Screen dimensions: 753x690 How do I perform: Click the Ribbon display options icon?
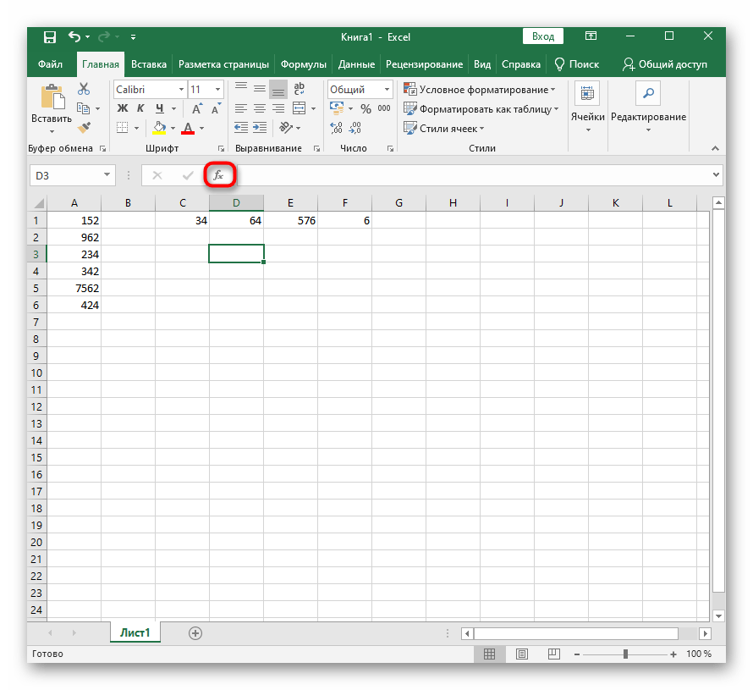(591, 36)
